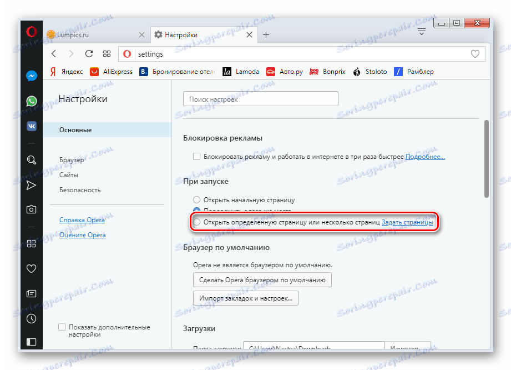Open the AliExpress bookmark

pos(112,72)
